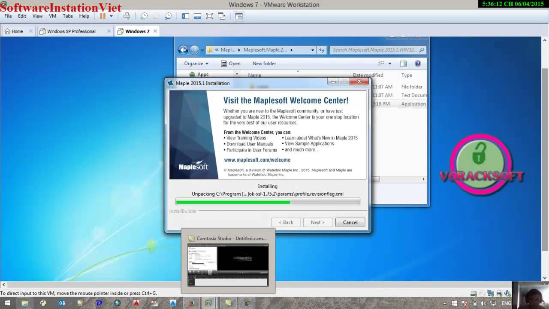Open Firefox from the taskbar

coord(191,303)
